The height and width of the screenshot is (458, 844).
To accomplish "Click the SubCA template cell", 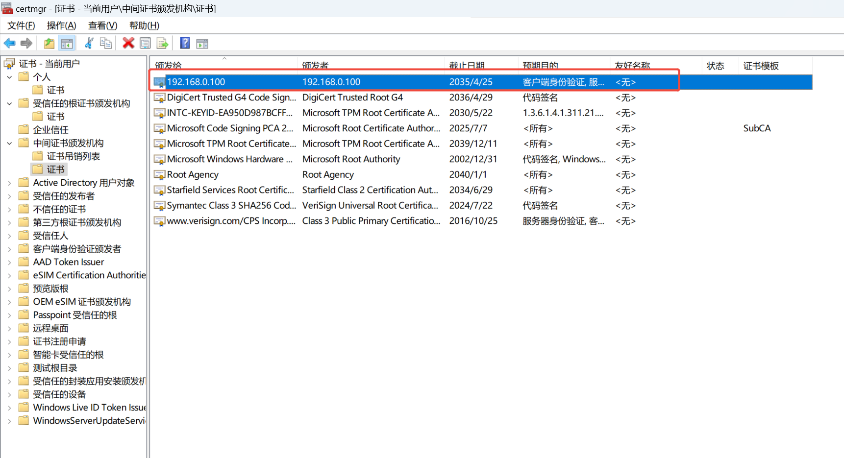I will pos(757,128).
